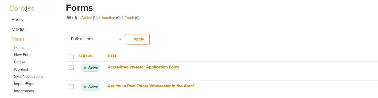The image size is (378, 98).
Task: Go to the Entries submenu item
Action: click(20, 62)
